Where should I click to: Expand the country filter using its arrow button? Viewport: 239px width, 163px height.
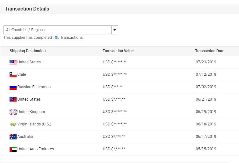coord(115,30)
